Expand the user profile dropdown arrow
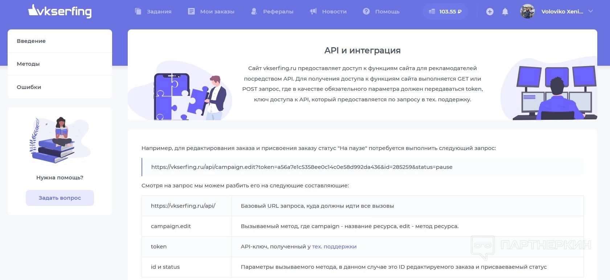The width and height of the screenshot is (610, 280). pyautogui.click(x=590, y=11)
